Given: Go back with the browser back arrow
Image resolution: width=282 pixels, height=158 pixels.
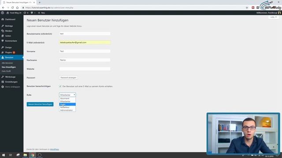Looking at the screenshot, I should click(3, 8).
